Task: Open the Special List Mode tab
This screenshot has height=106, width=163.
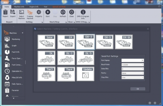Action: pos(59,7)
